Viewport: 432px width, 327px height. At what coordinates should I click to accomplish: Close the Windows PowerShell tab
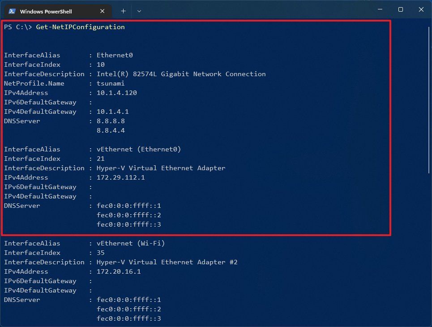tap(102, 11)
